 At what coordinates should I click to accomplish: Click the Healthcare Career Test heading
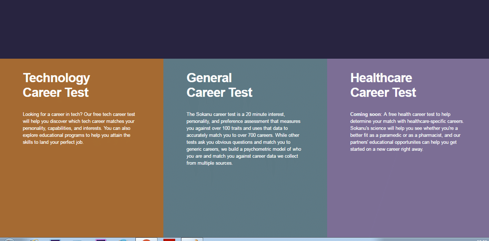tap(383, 85)
